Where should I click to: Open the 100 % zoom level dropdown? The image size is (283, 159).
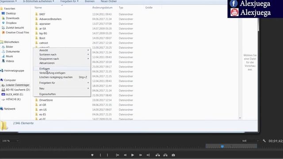pyautogui.click(x=10, y=140)
